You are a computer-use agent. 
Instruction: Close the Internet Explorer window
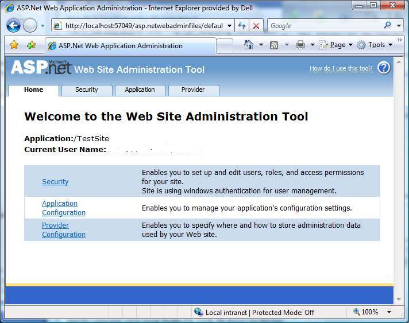tap(392, 6)
